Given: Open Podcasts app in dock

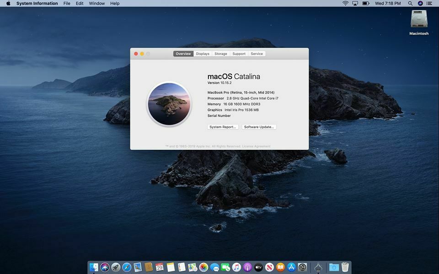Looking at the screenshot, I should (x=247, y=267).
